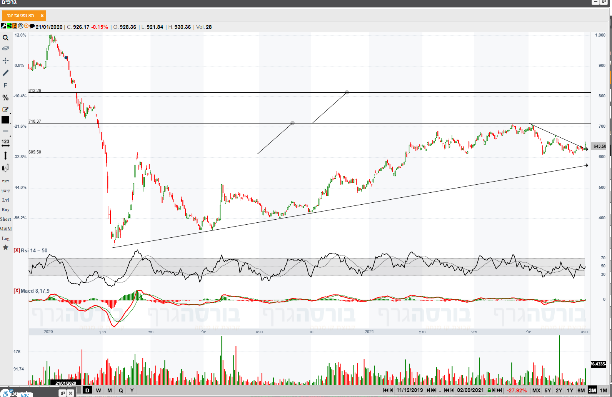Jump start date to last bar
This screenshot has height=397, width=612.
pyautogui.click(x=434, y=390)
